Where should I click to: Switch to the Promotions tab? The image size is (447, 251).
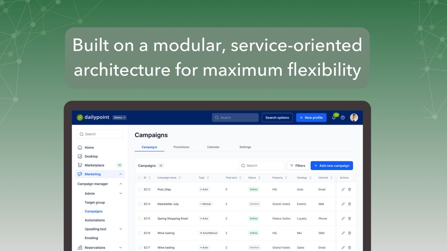pos(181,147)
